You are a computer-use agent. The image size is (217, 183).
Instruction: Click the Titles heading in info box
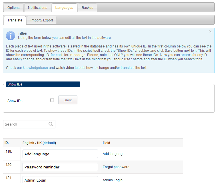22,33
